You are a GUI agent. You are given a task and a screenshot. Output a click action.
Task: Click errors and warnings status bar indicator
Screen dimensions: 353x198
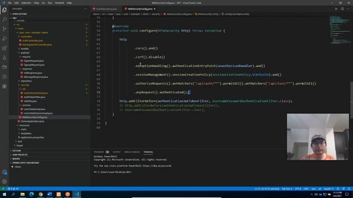[13, 189]
